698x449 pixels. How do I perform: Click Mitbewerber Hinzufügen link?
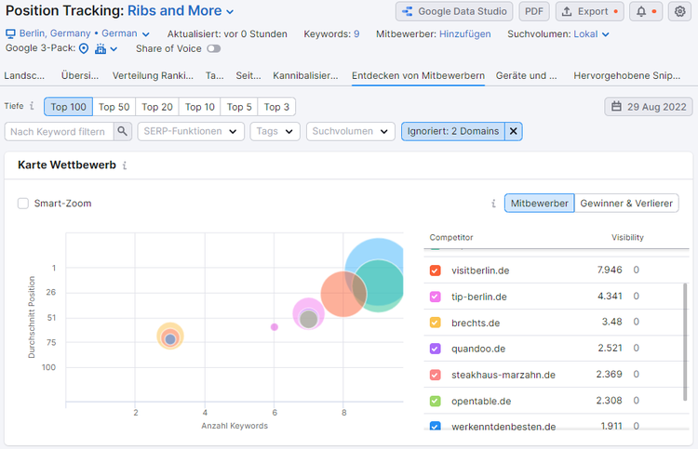pos(464,33)
